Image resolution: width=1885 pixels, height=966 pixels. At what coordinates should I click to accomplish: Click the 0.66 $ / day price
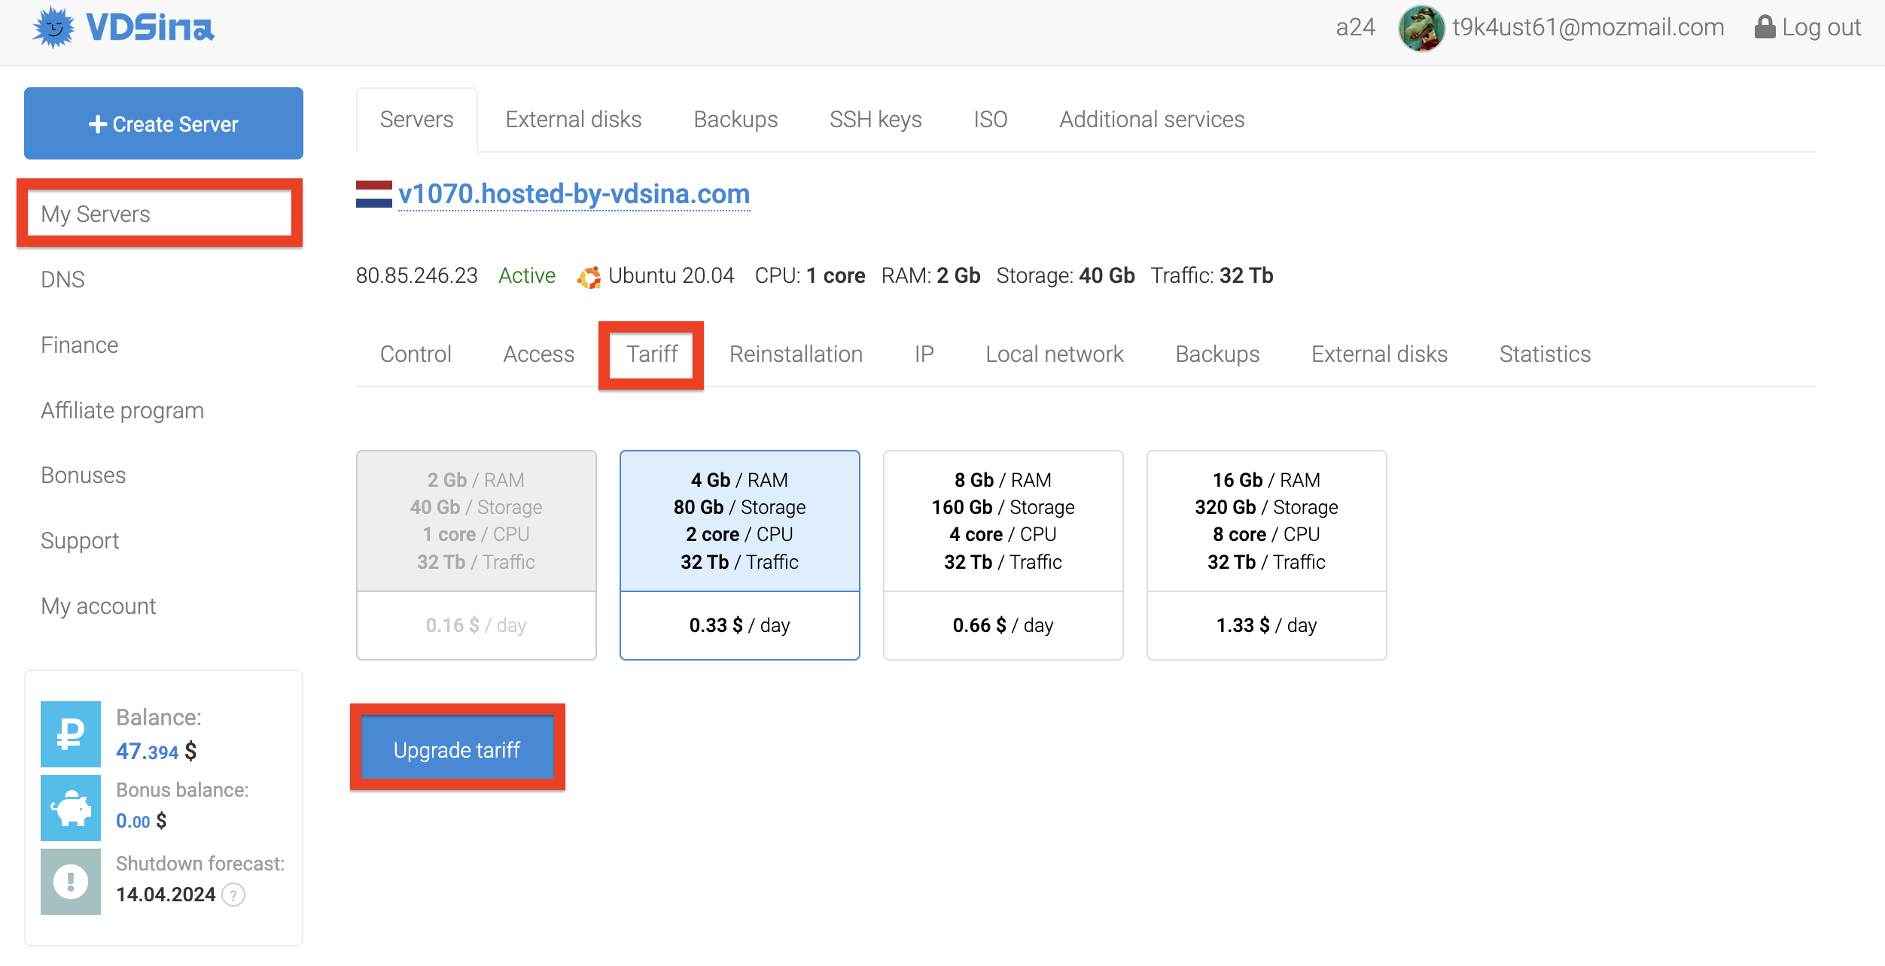pyautogui.click(x=1003, y=625)
